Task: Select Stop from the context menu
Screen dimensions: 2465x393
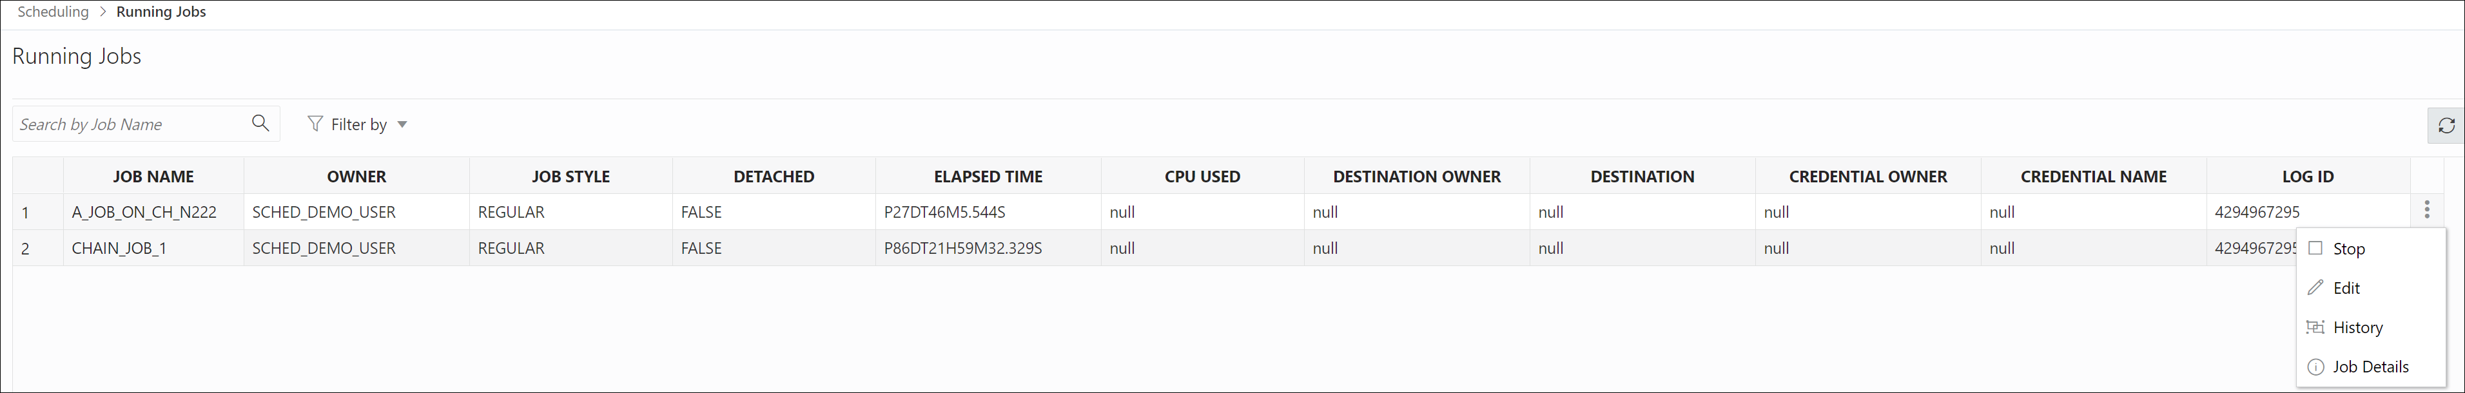Action: (x=2349, y=249)
